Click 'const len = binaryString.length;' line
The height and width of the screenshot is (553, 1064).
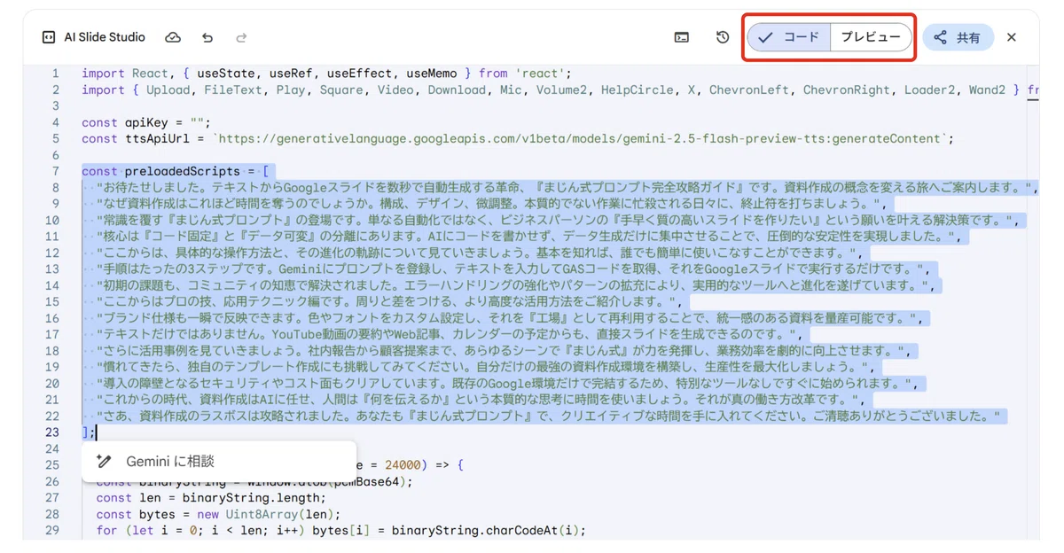pos(211,497)
